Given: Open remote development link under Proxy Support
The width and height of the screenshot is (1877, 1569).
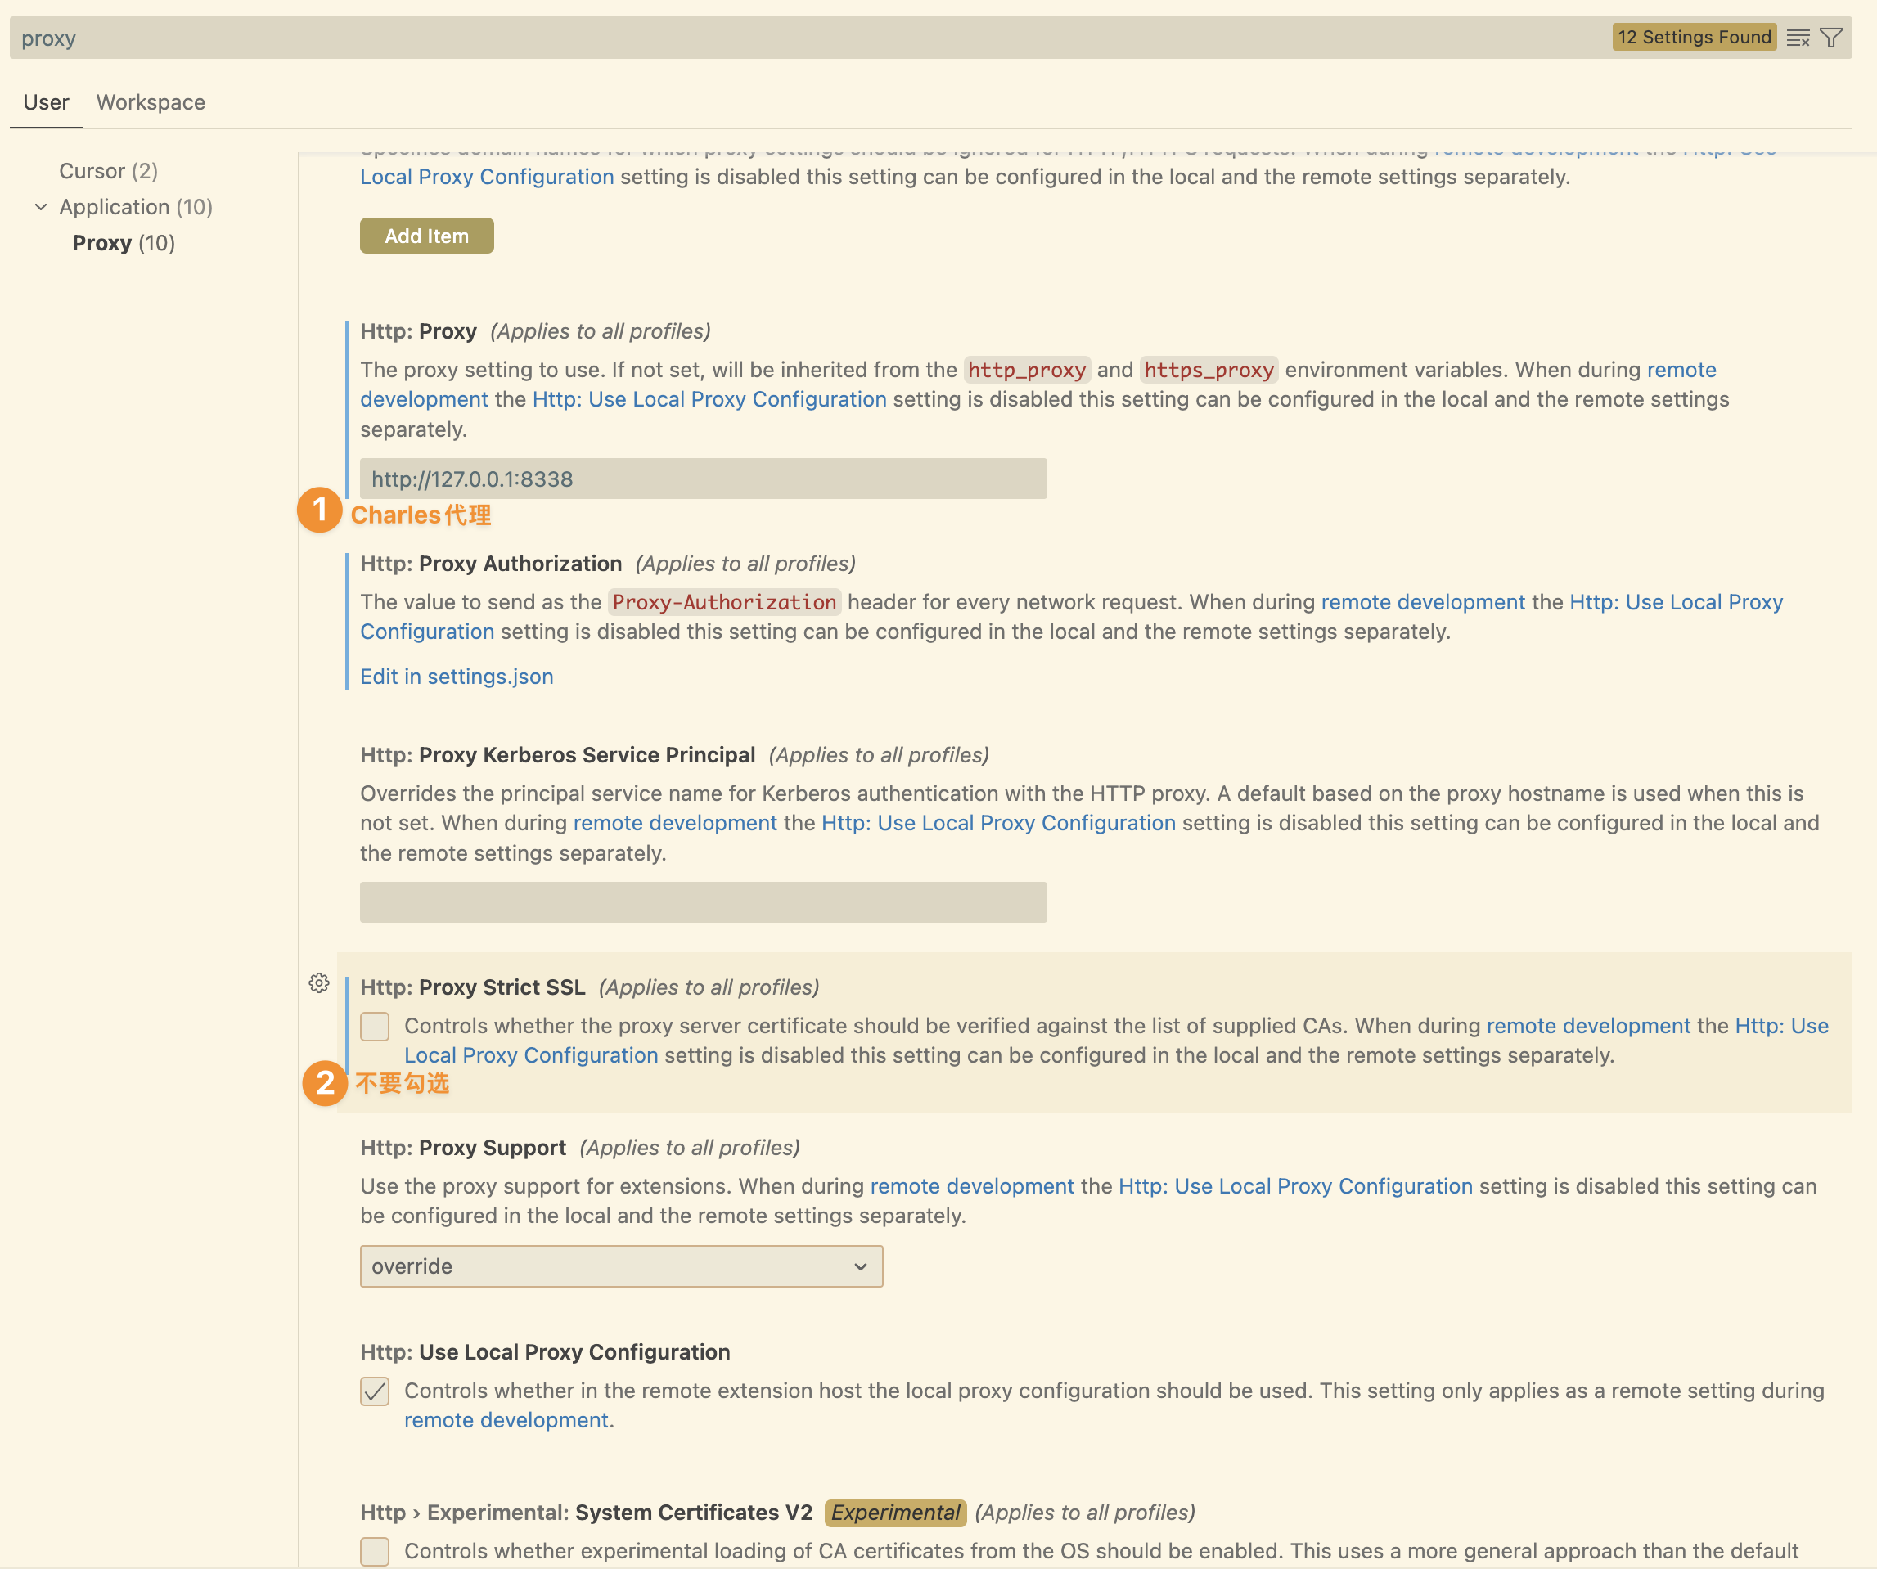Looking at the screenshot, I should click(971, 1185).
